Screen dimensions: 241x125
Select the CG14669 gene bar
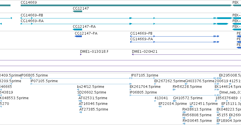tap(126, 5)
